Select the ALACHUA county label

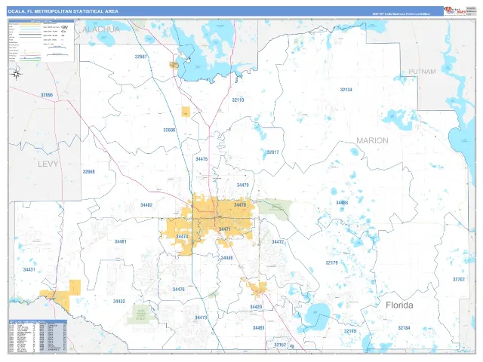coord(101,29)
